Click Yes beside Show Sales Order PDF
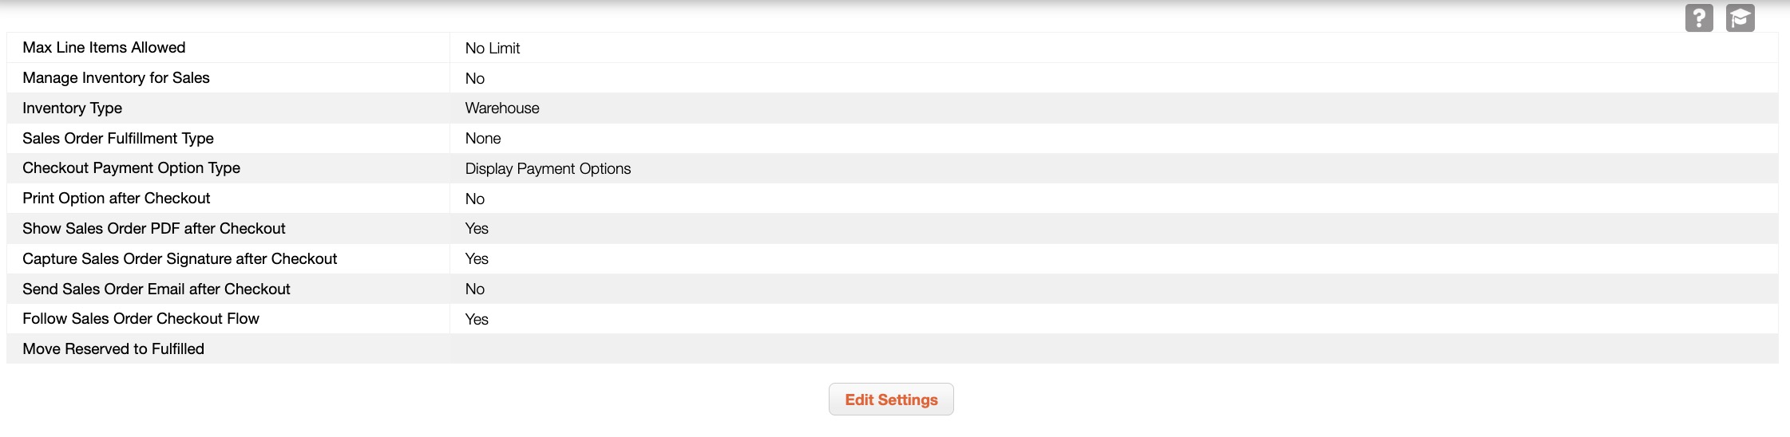The image size is (1790, 437). point(477,229)
